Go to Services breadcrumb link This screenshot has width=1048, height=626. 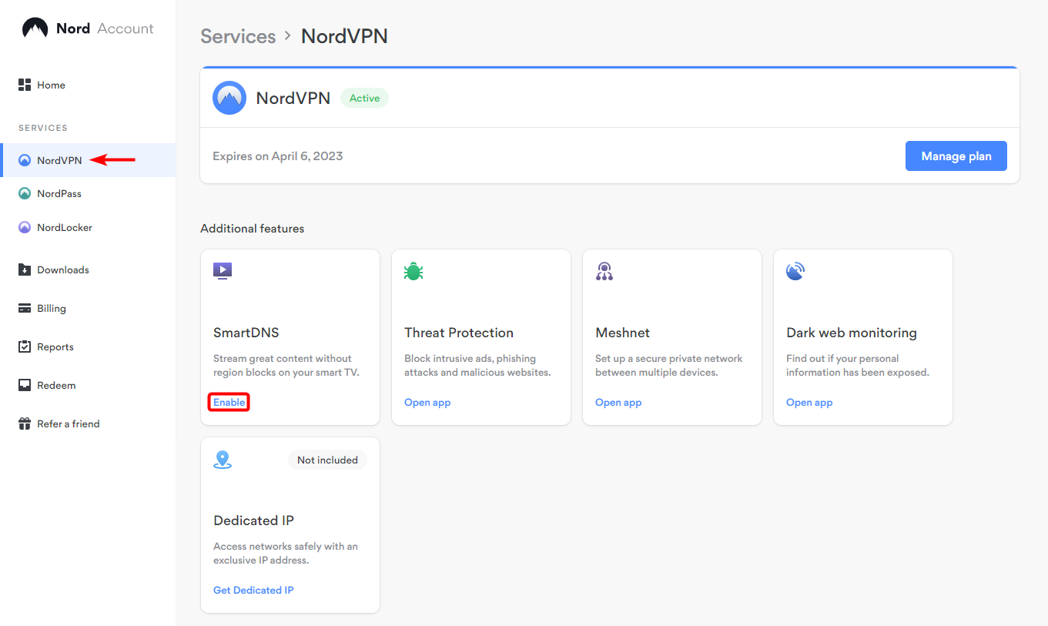coord(238,36)
